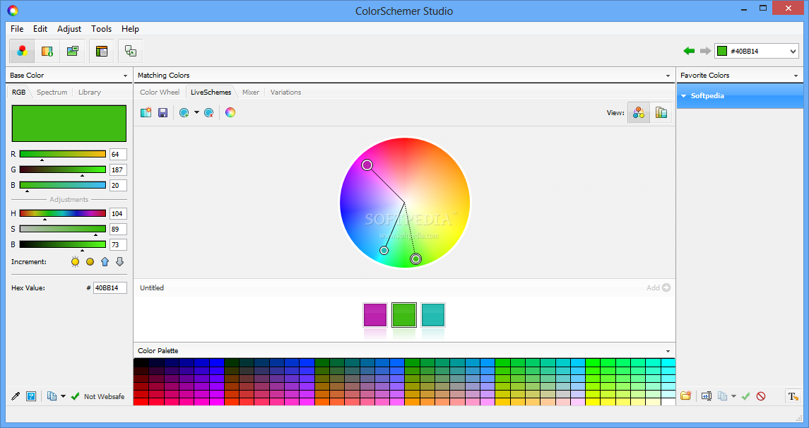Click the Add scheme button
Screen dimensions: 809x428
(659, 287)
